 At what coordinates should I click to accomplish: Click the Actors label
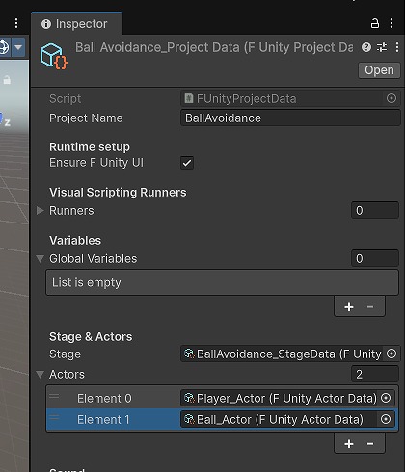67,375
